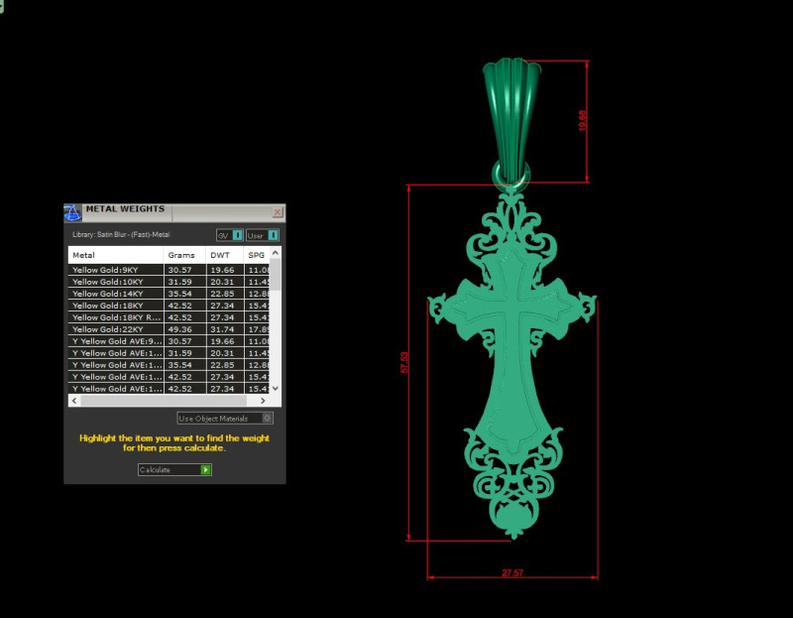The width and height of the screenshot is (793, 618).
Task: Click the left arrow of the horizontal scrollbar
Action: 73,401
